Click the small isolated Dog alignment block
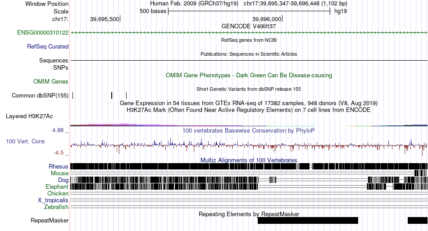The height and width of the screenshot is (231, 428). tap(273, 180)
